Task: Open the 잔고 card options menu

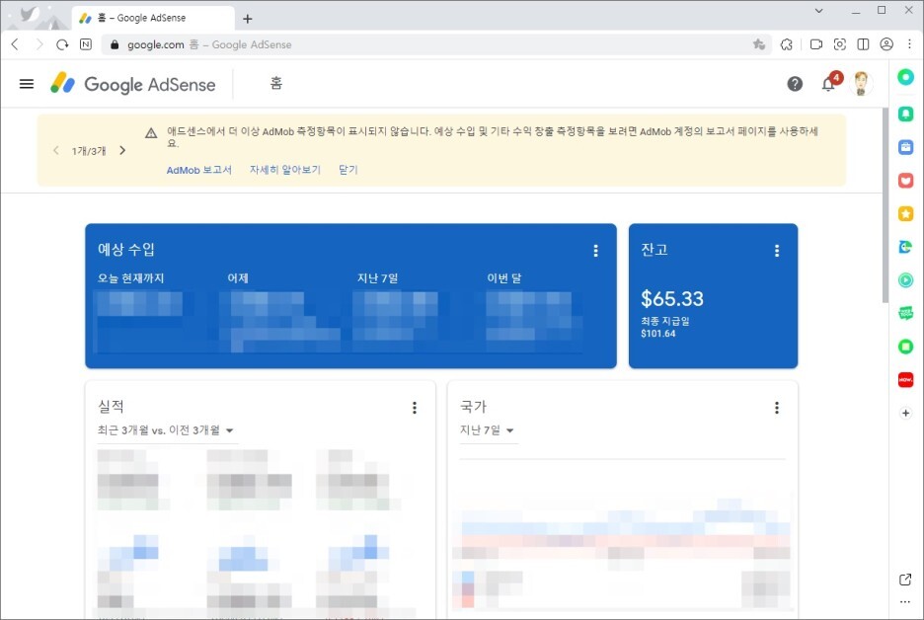Action: 777,251
